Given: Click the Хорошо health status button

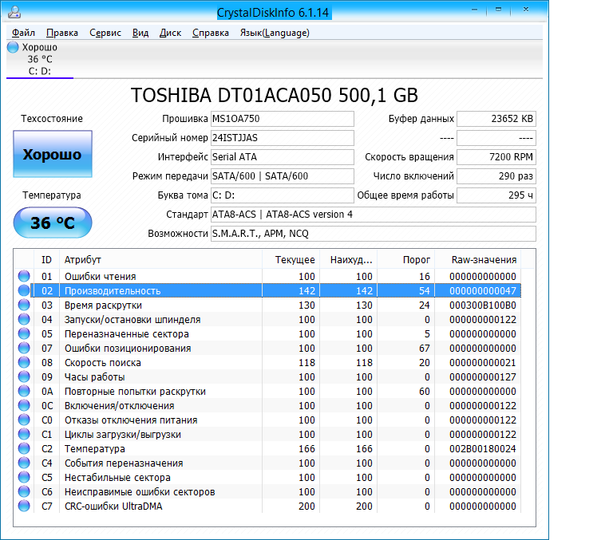Looking at the screenshot, I should tap(53, 154).
